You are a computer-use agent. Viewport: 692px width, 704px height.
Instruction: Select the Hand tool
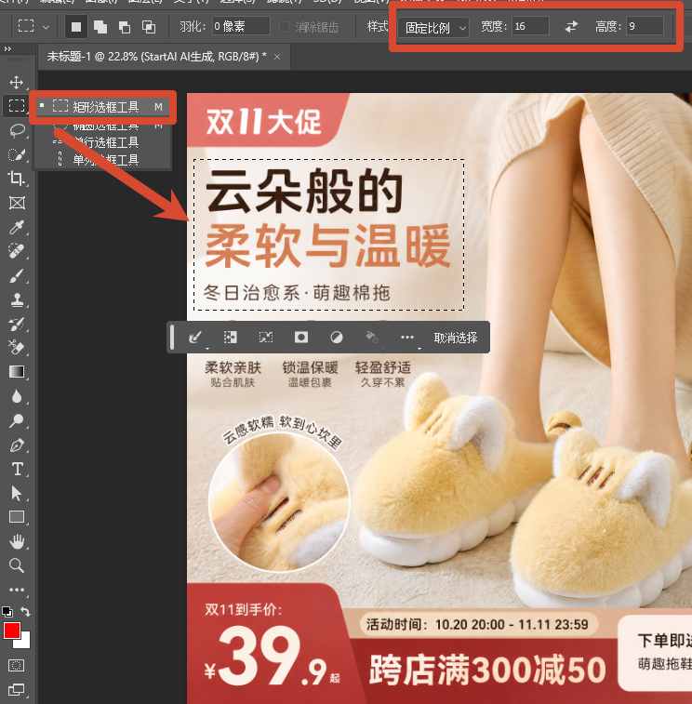17,541
